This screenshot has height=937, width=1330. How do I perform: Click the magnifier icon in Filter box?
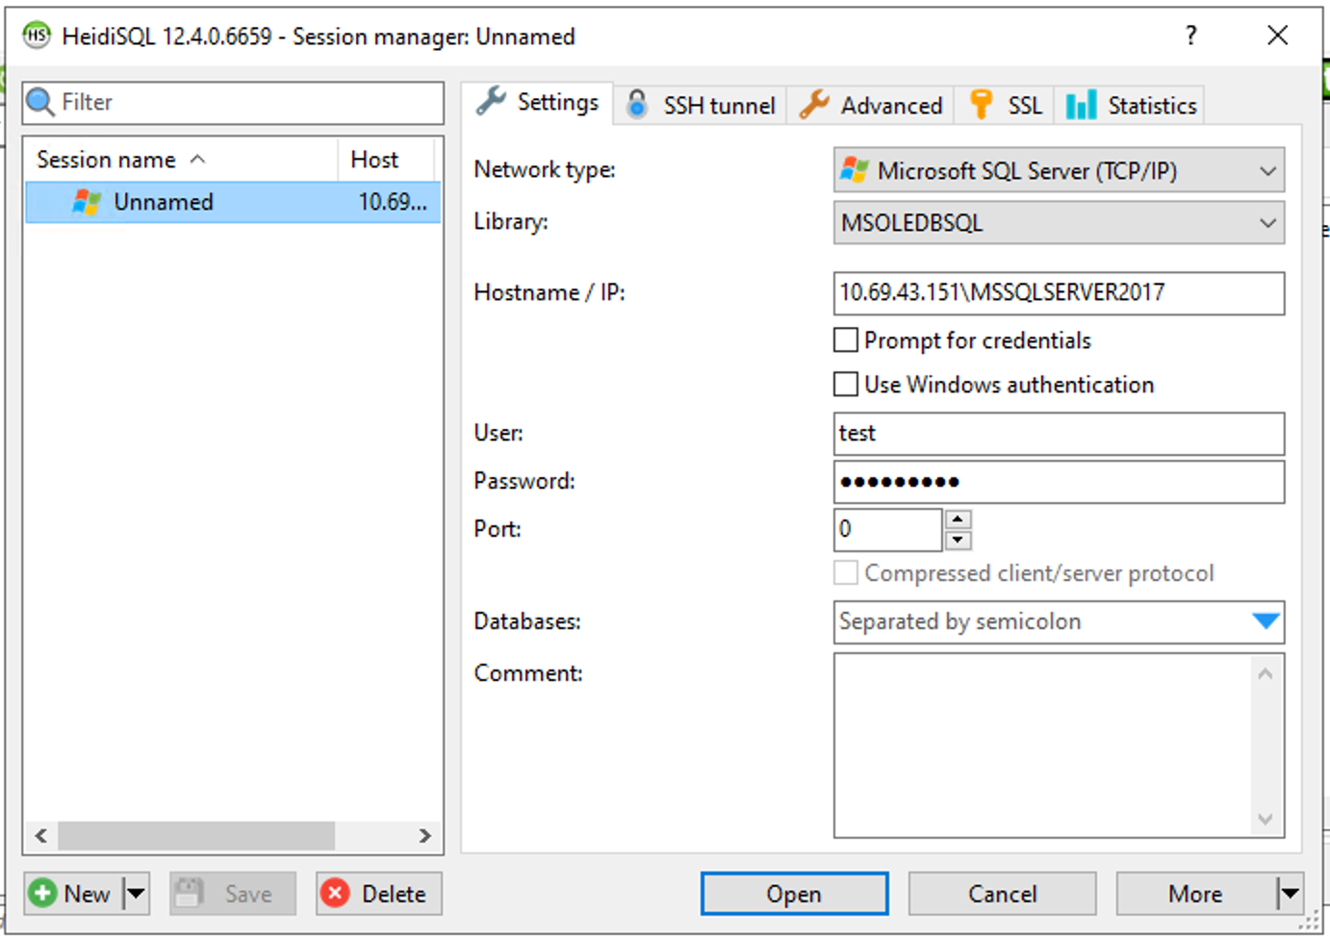point(40,102)
